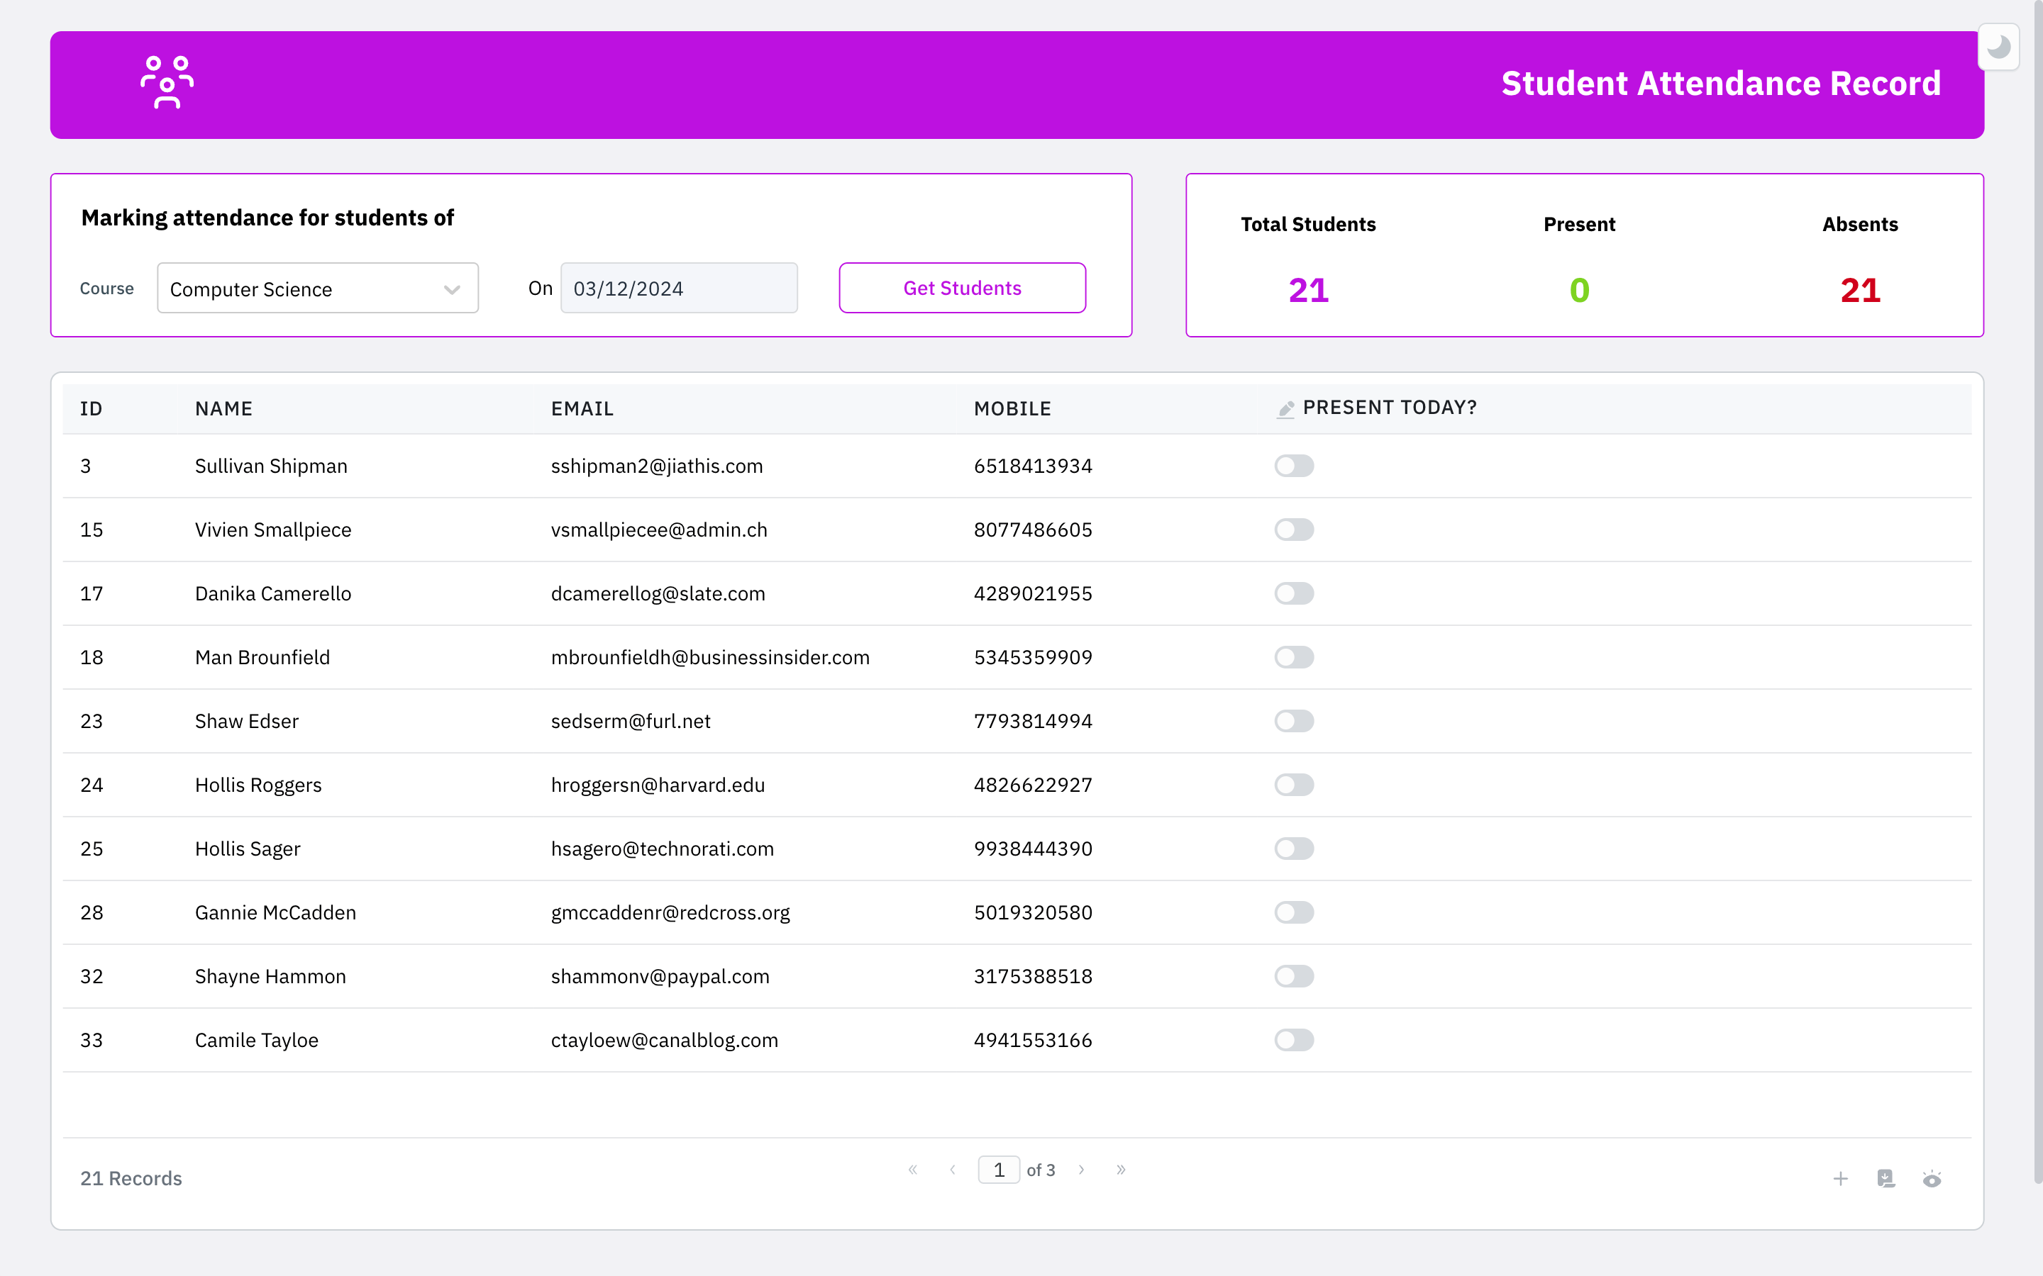
Task: Click the Course dropdown chevron arrow
Action: [x=452, y=289]
